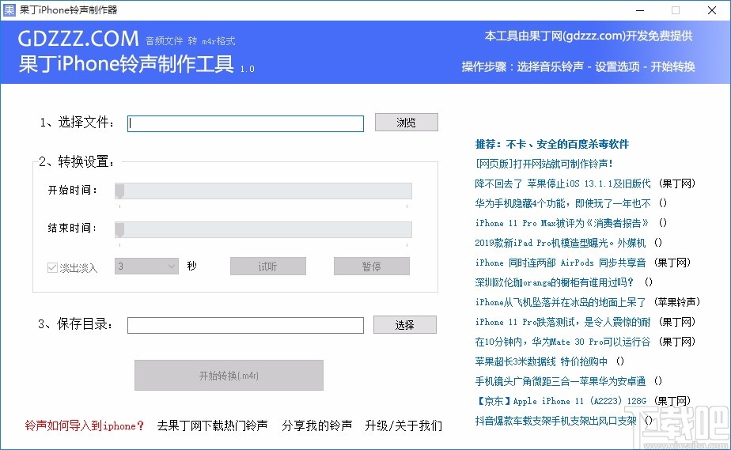Close the 果丁iPhone铃声制作器 window
This screenshot has width=731, height=450.
[712, 10]
